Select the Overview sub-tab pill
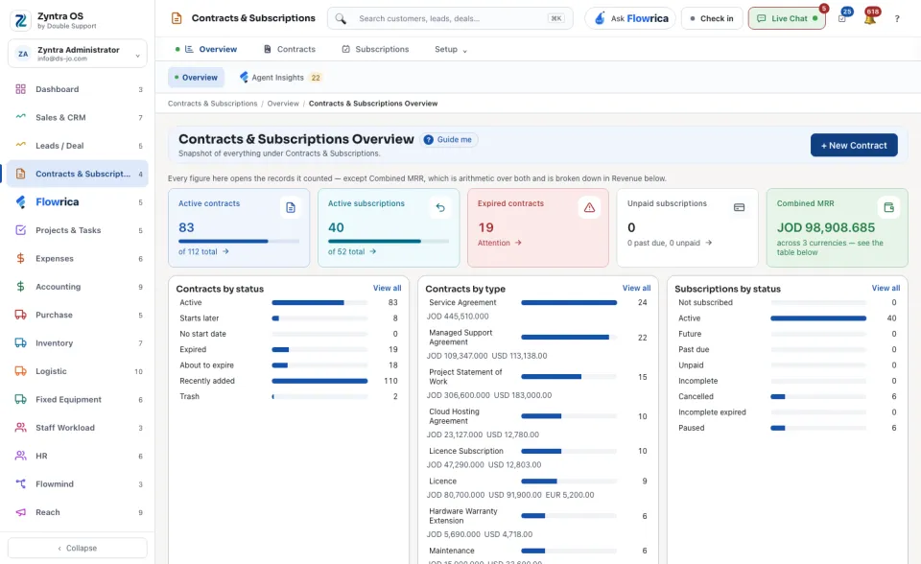Screen dimensions: 921x564 coord(196,78)
